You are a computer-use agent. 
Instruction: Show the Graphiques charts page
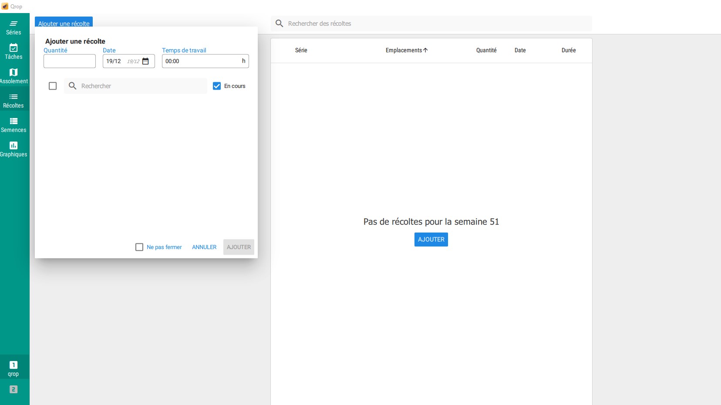[x=13, y=149]
